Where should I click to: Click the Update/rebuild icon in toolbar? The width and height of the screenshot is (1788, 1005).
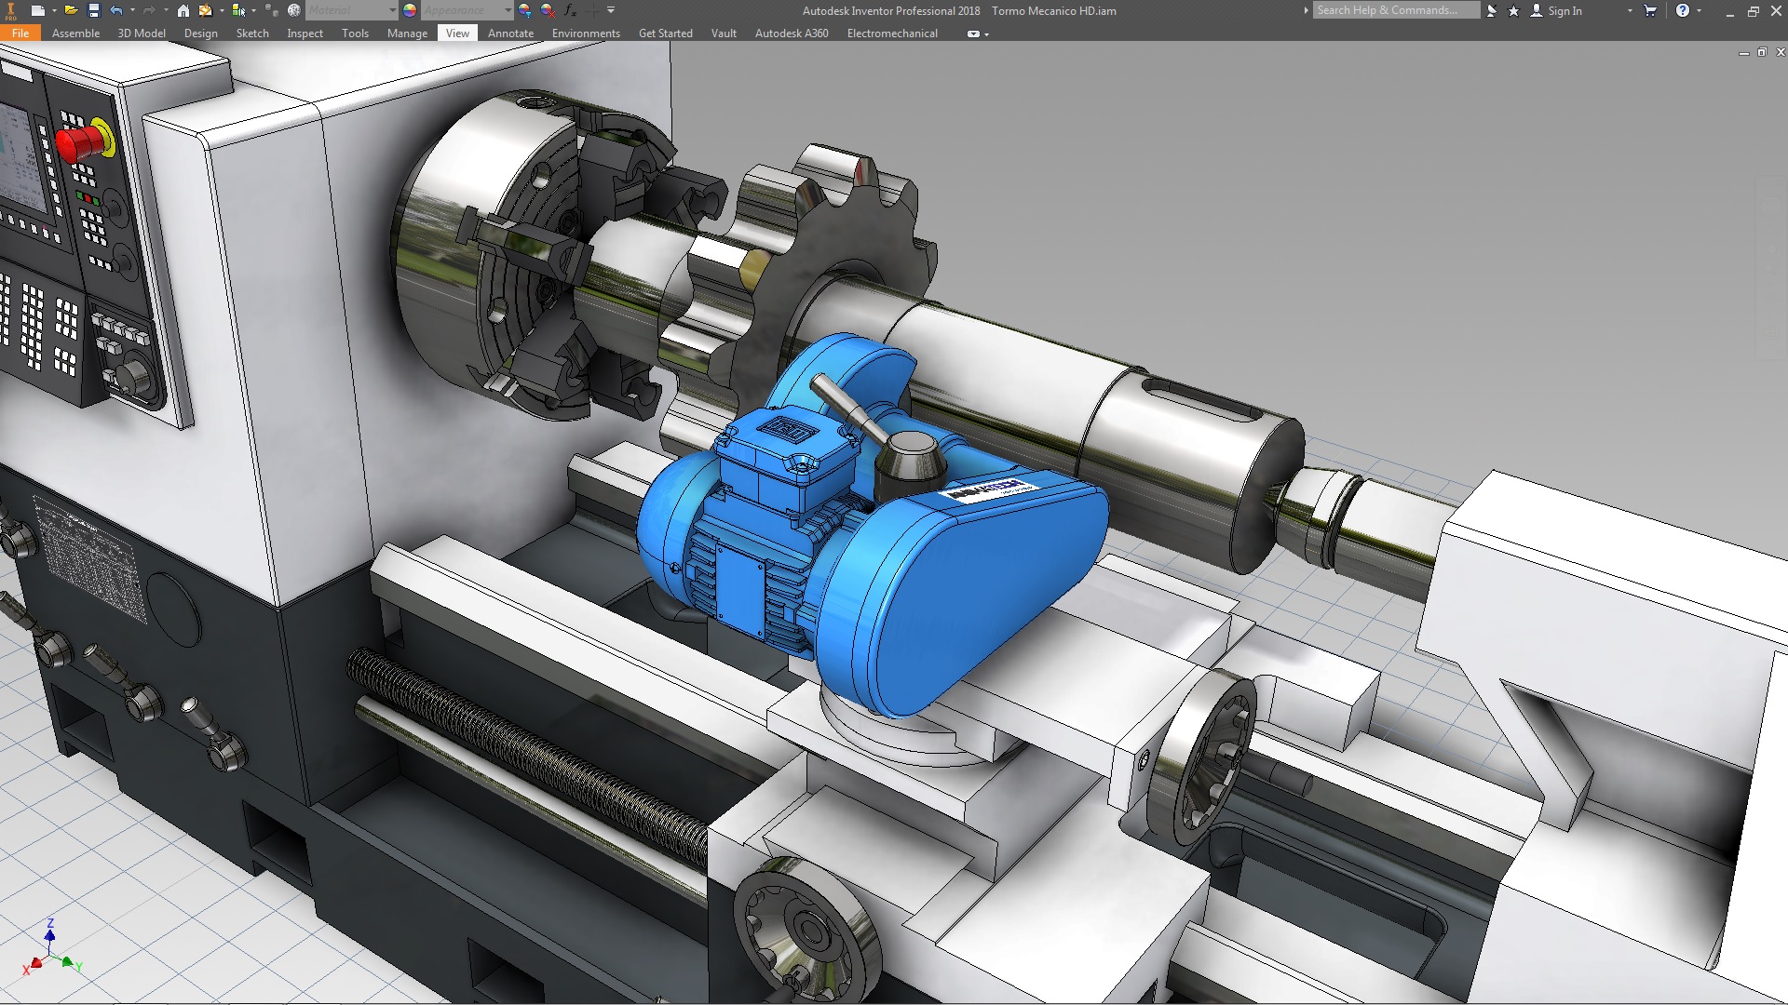[206, 10]
